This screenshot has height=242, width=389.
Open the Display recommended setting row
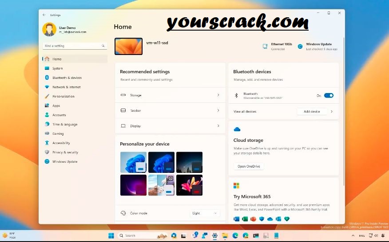170,126
